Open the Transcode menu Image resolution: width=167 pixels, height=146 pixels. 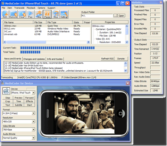pos(19,8)
